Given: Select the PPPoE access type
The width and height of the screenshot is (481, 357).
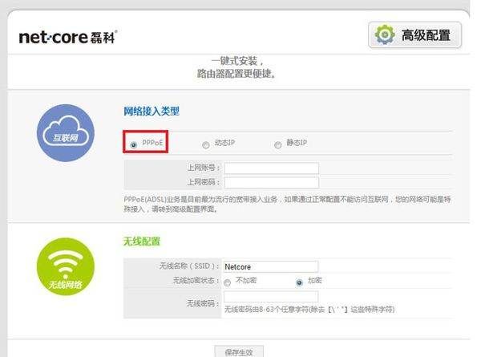Looking at the screenshot, I should coord(133,144).
